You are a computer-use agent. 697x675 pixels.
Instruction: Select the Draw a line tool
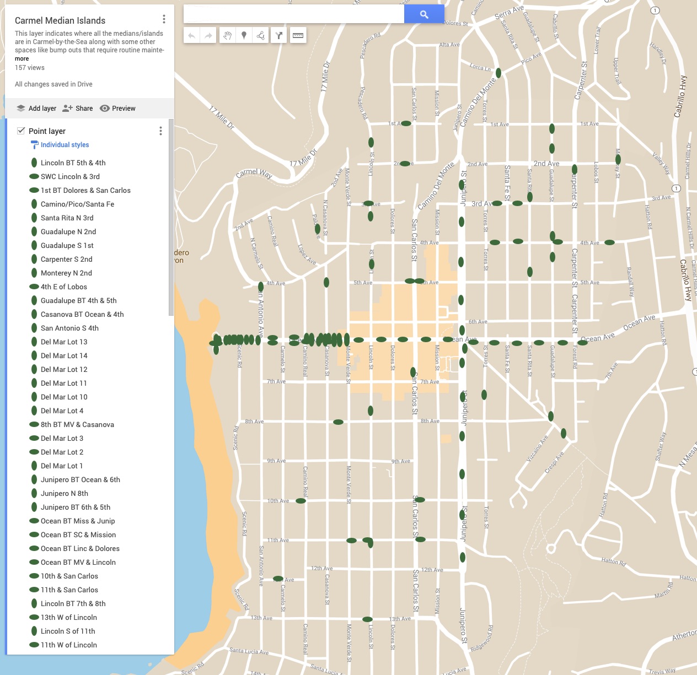261,35
